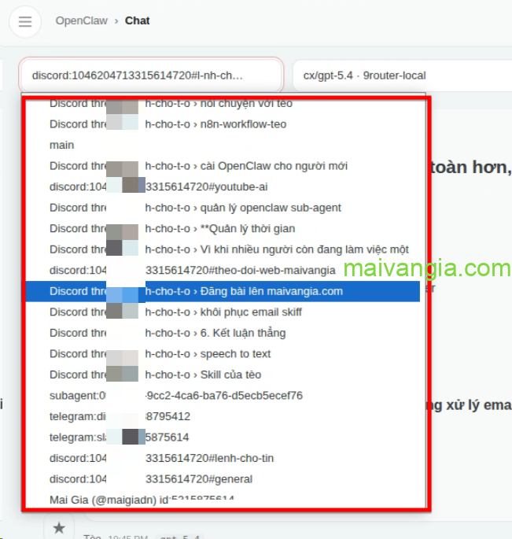Select the 'main' session option
Viewport: 512px width, 539px height.
62,145
